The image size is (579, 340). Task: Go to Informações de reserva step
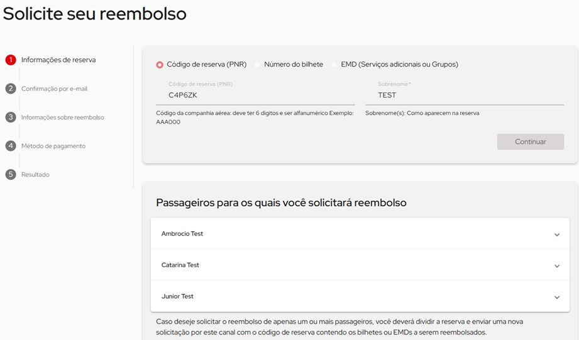58,60
